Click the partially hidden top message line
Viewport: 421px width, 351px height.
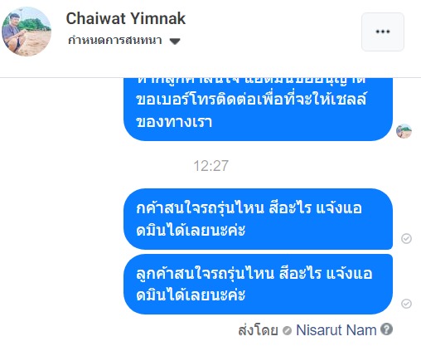(x=251, y=80)
